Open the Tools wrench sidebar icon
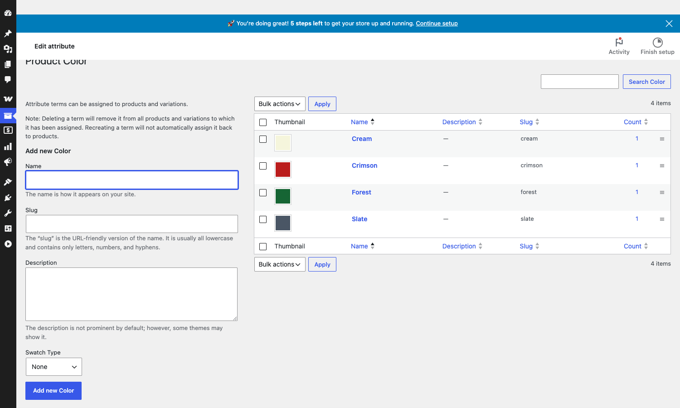The width and height of the screenshot is (680, 408). click(x=8, y=213)
